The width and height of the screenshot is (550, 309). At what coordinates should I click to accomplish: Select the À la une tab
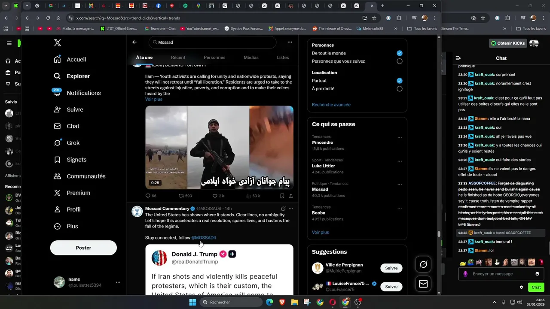(144, 58)
